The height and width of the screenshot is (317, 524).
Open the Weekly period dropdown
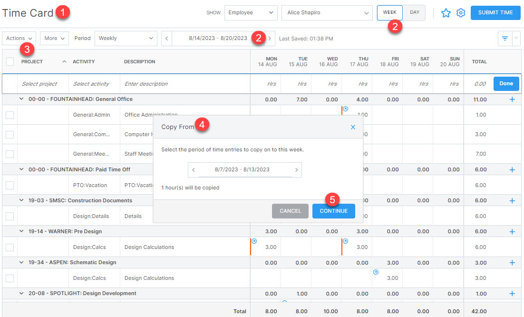126,39
